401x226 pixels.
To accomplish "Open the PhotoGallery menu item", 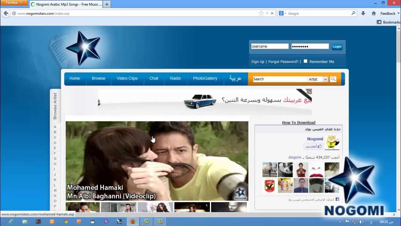I will coord(205,78).
